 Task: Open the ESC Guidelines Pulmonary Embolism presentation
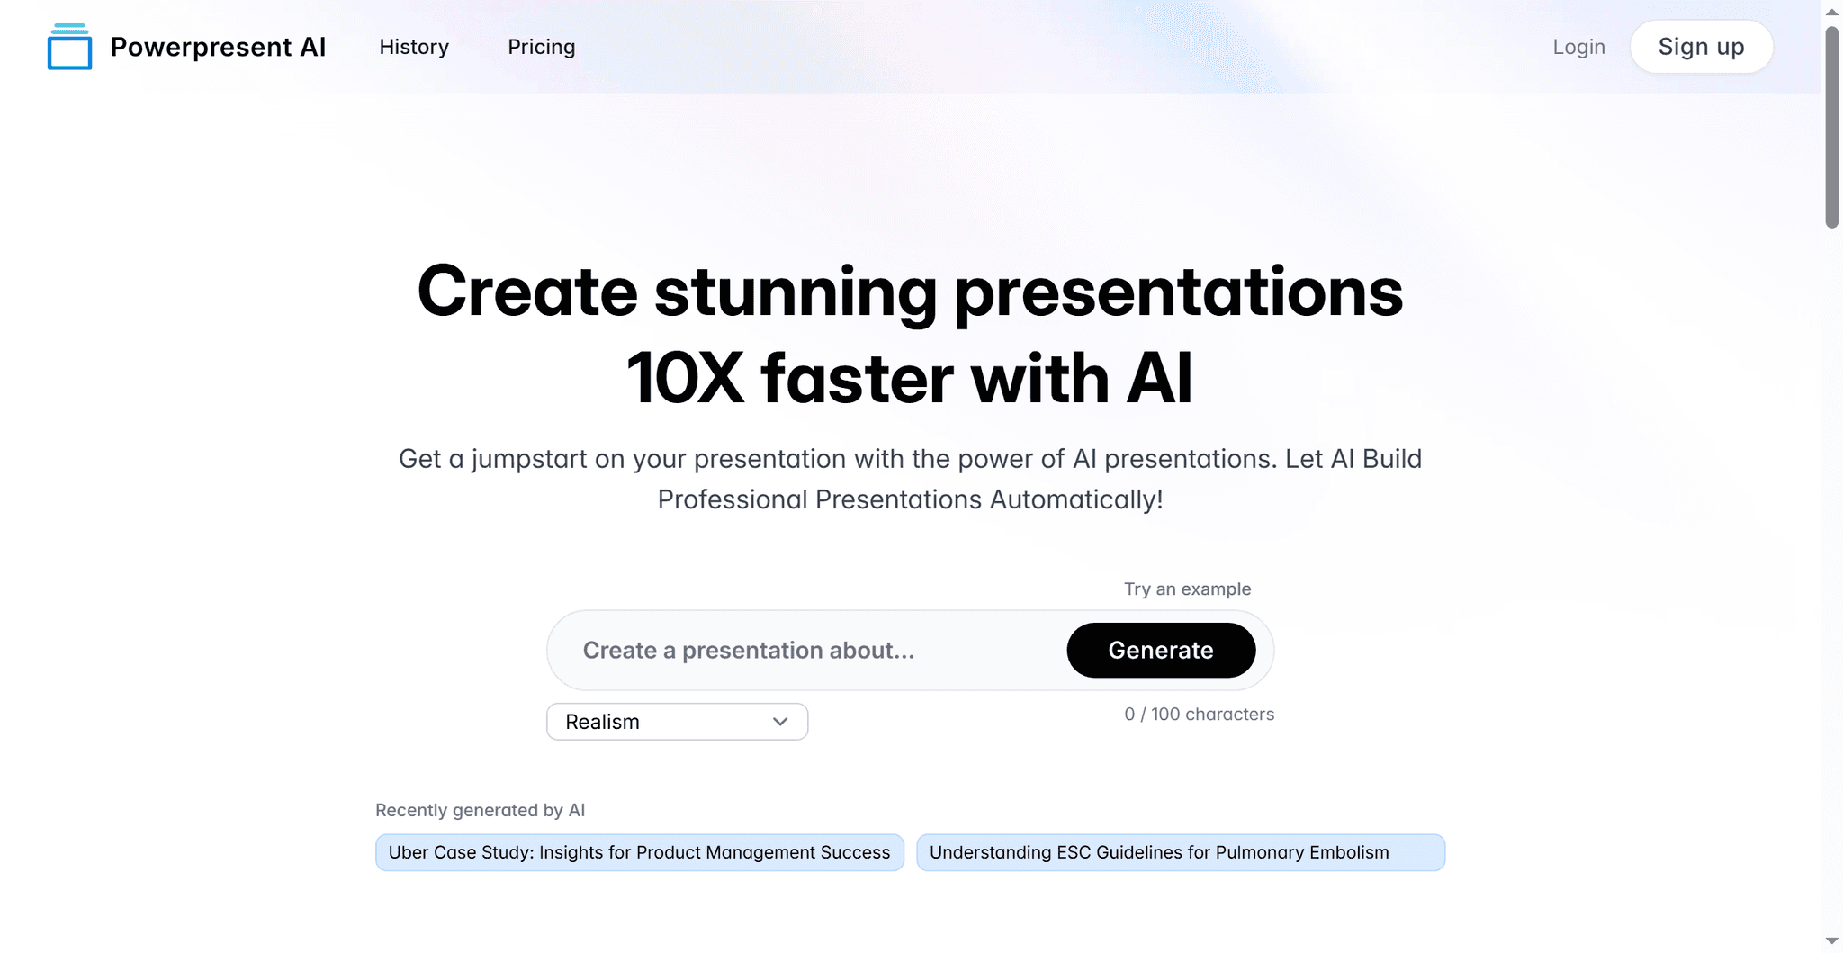tap(1180, 852)
